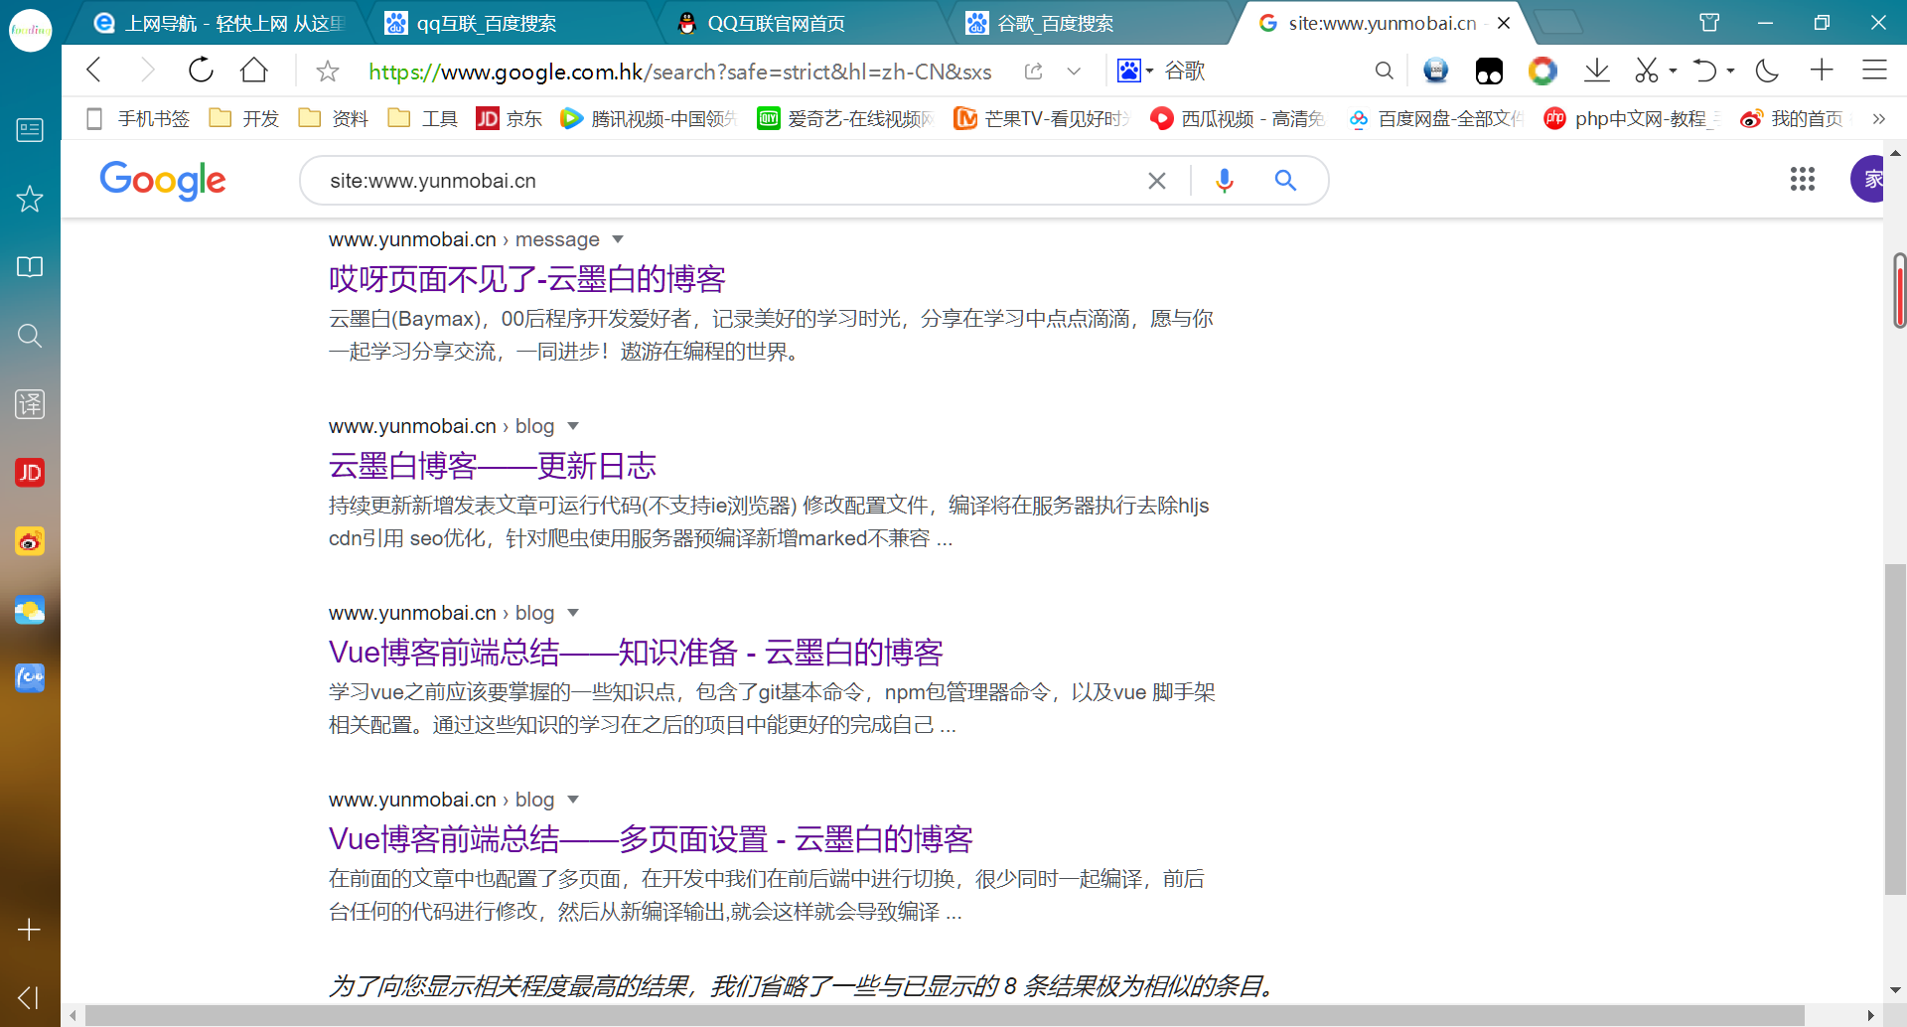Click the undo closed tab icon

click(x=1704, y=71)
